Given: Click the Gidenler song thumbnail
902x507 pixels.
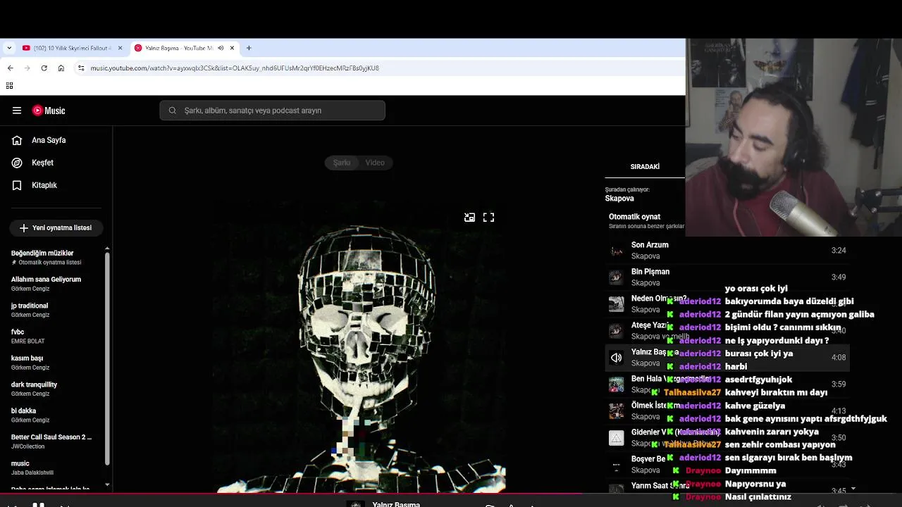Looking at the screenshot, I should [617, 438].
